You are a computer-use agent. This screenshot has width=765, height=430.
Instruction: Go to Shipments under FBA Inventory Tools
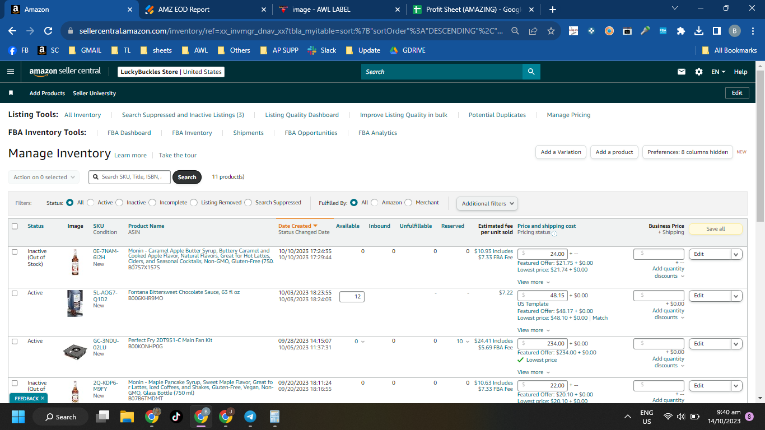[x=249, y=133]
